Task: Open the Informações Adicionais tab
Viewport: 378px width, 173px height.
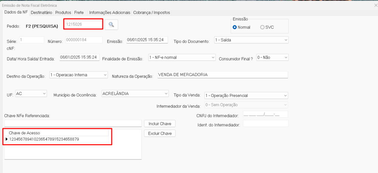Action: click(x=110, y=13)
